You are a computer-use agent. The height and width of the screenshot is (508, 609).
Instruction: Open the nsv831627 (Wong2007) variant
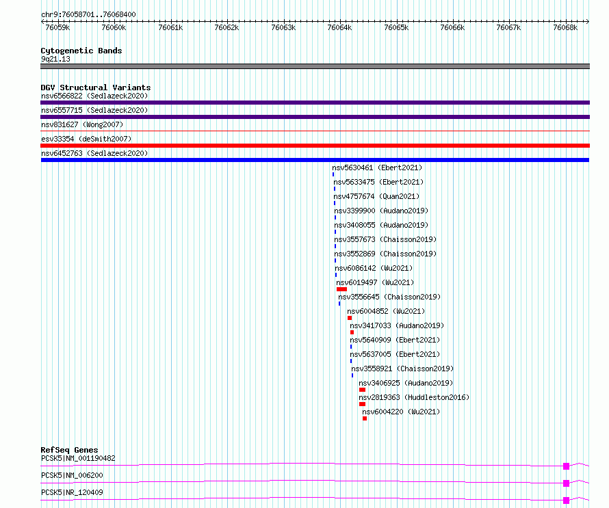(x=82, y=124)
